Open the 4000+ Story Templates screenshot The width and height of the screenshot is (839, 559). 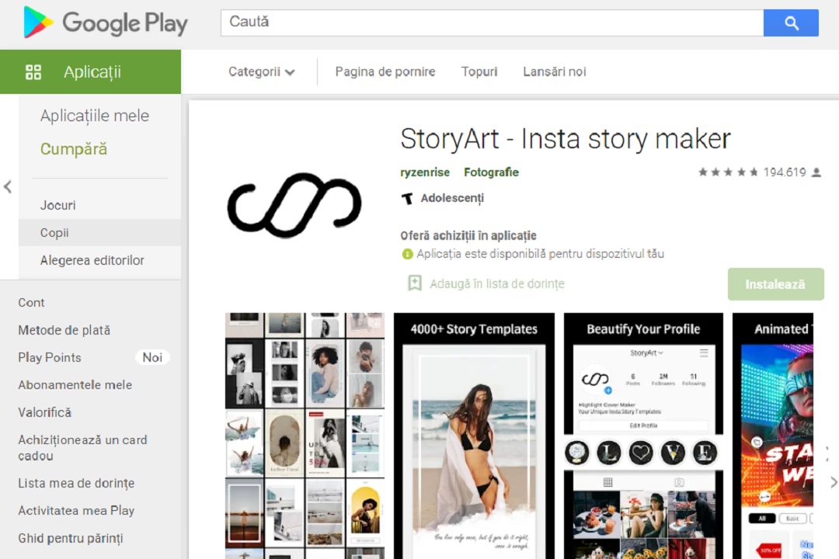tap(474, 436)
